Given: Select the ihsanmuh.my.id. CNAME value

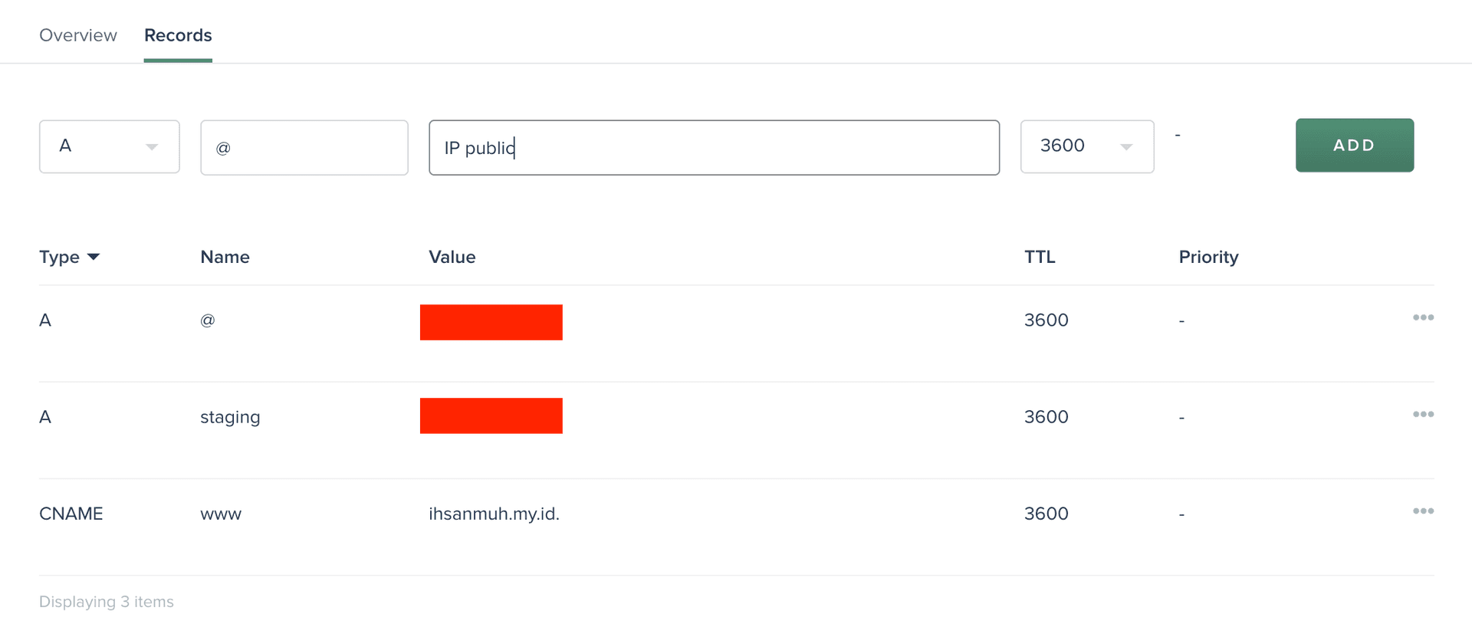Looking at the screenshot, I should point(494,514).
